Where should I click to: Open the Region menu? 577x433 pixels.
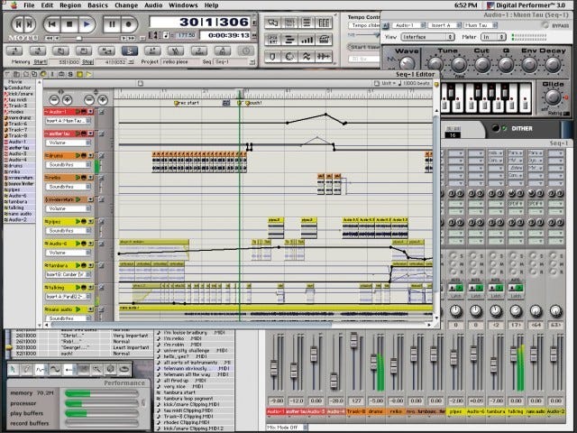pyautogui.click(x=70, y=5)
